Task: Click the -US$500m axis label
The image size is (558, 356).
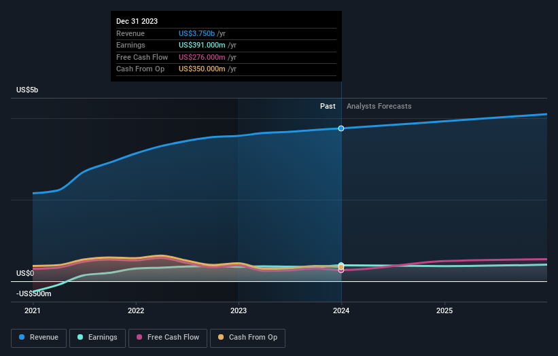Action: 34,293
